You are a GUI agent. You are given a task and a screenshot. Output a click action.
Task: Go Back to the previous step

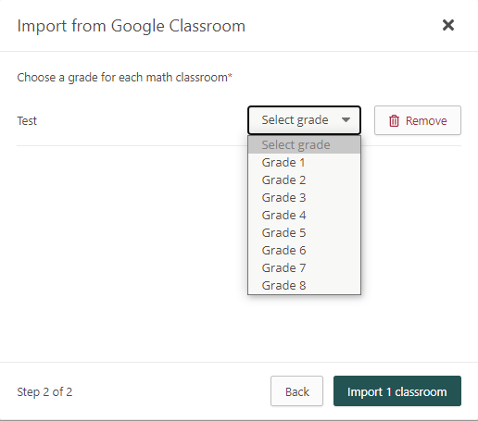pos(296,391)
